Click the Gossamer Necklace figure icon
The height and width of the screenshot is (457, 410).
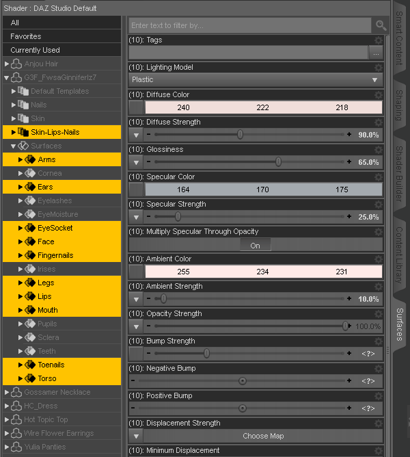click(16, 392)
